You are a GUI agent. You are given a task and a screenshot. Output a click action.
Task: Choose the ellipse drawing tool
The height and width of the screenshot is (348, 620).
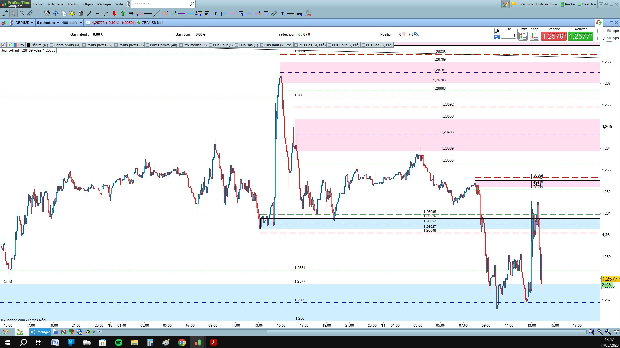[165, 13]
